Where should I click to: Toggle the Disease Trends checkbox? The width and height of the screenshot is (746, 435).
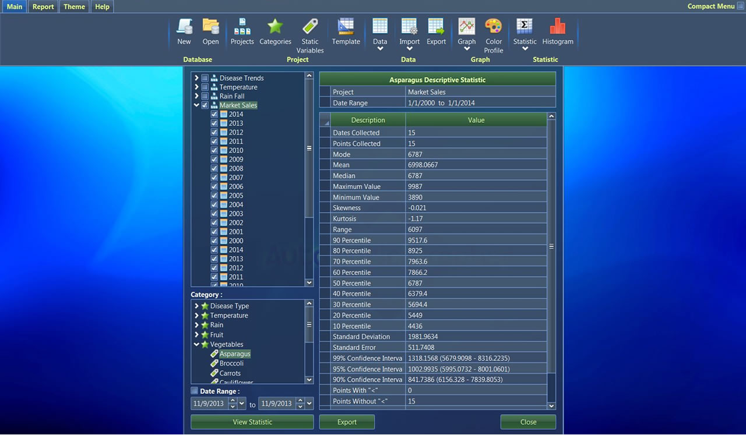click(x=205, y=78)
